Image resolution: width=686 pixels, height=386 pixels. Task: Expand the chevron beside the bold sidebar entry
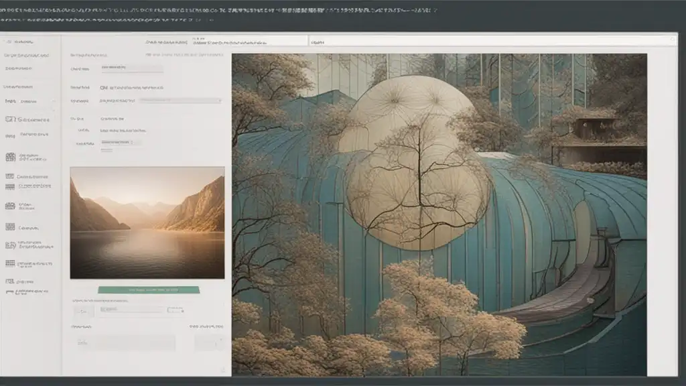[54, 101]
